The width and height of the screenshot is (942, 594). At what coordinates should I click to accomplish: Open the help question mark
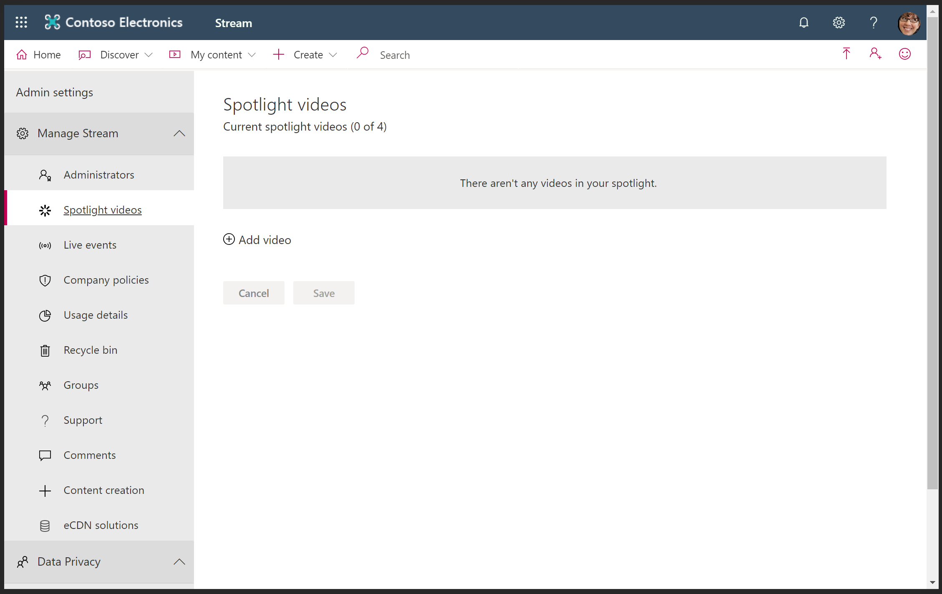[x=874, y=23]
